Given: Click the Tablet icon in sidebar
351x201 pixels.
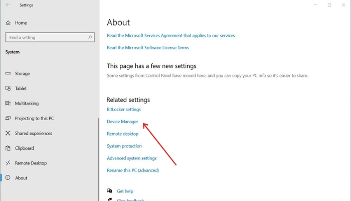Looking at the screenshot, I should click(x=8, y=88).
